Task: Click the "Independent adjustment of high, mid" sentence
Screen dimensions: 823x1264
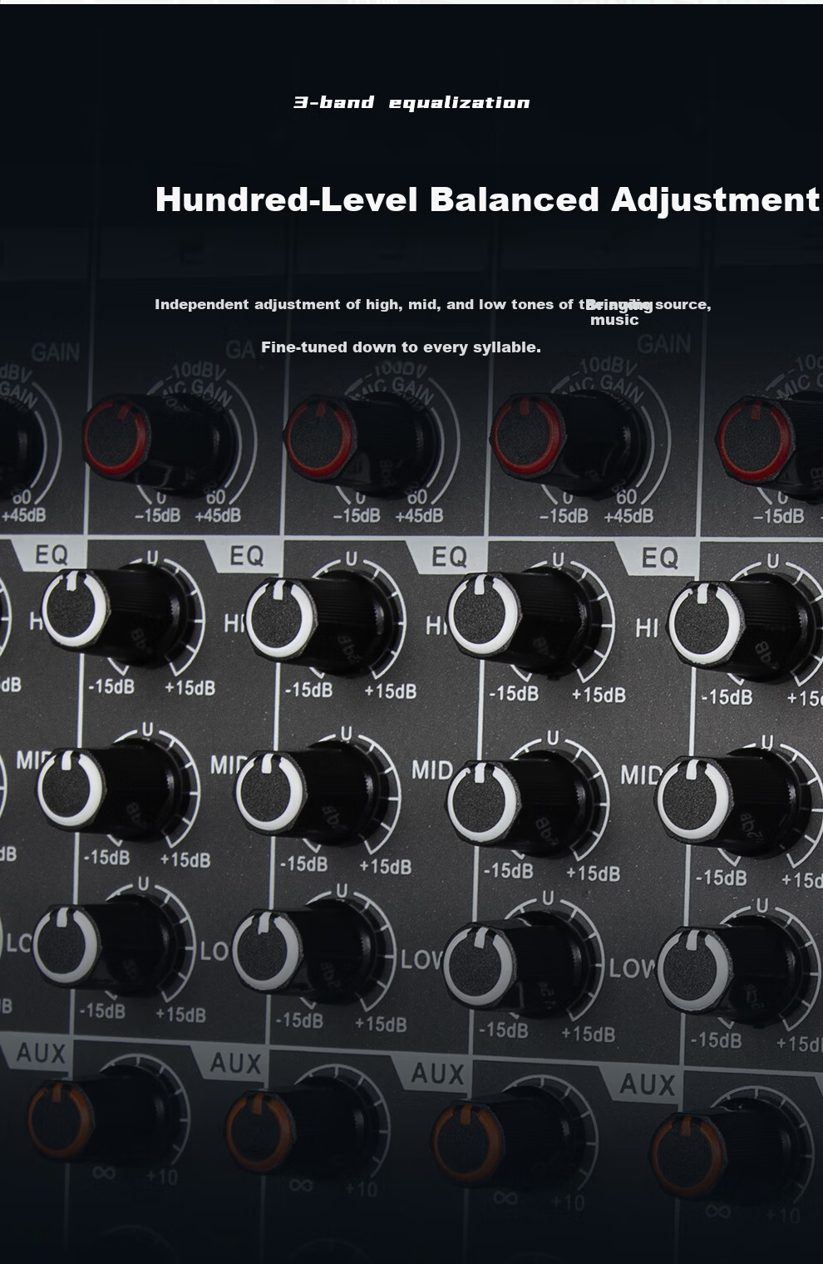Action: pos(433,304)
